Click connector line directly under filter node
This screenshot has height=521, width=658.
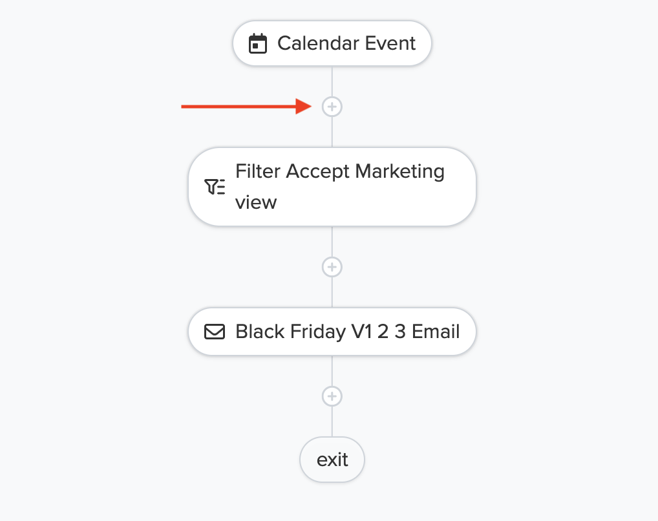(332, 241)
